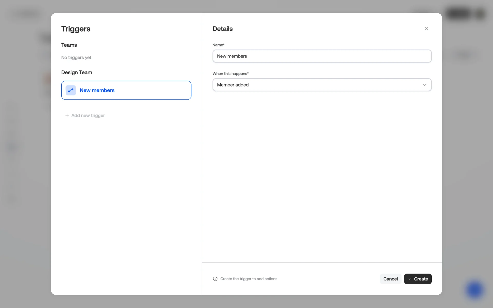Expand the Member added dropdown chevron
493x308 pixels.
click(x=424, y=85)
